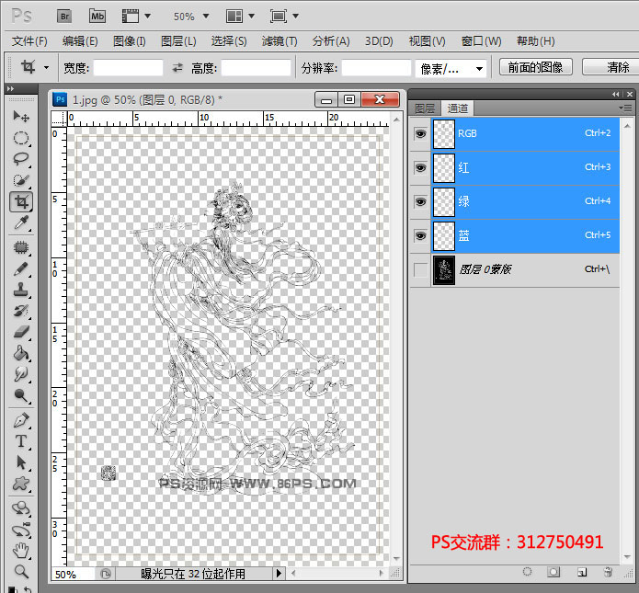Launch Adobe Bridge

pos(64,17)
